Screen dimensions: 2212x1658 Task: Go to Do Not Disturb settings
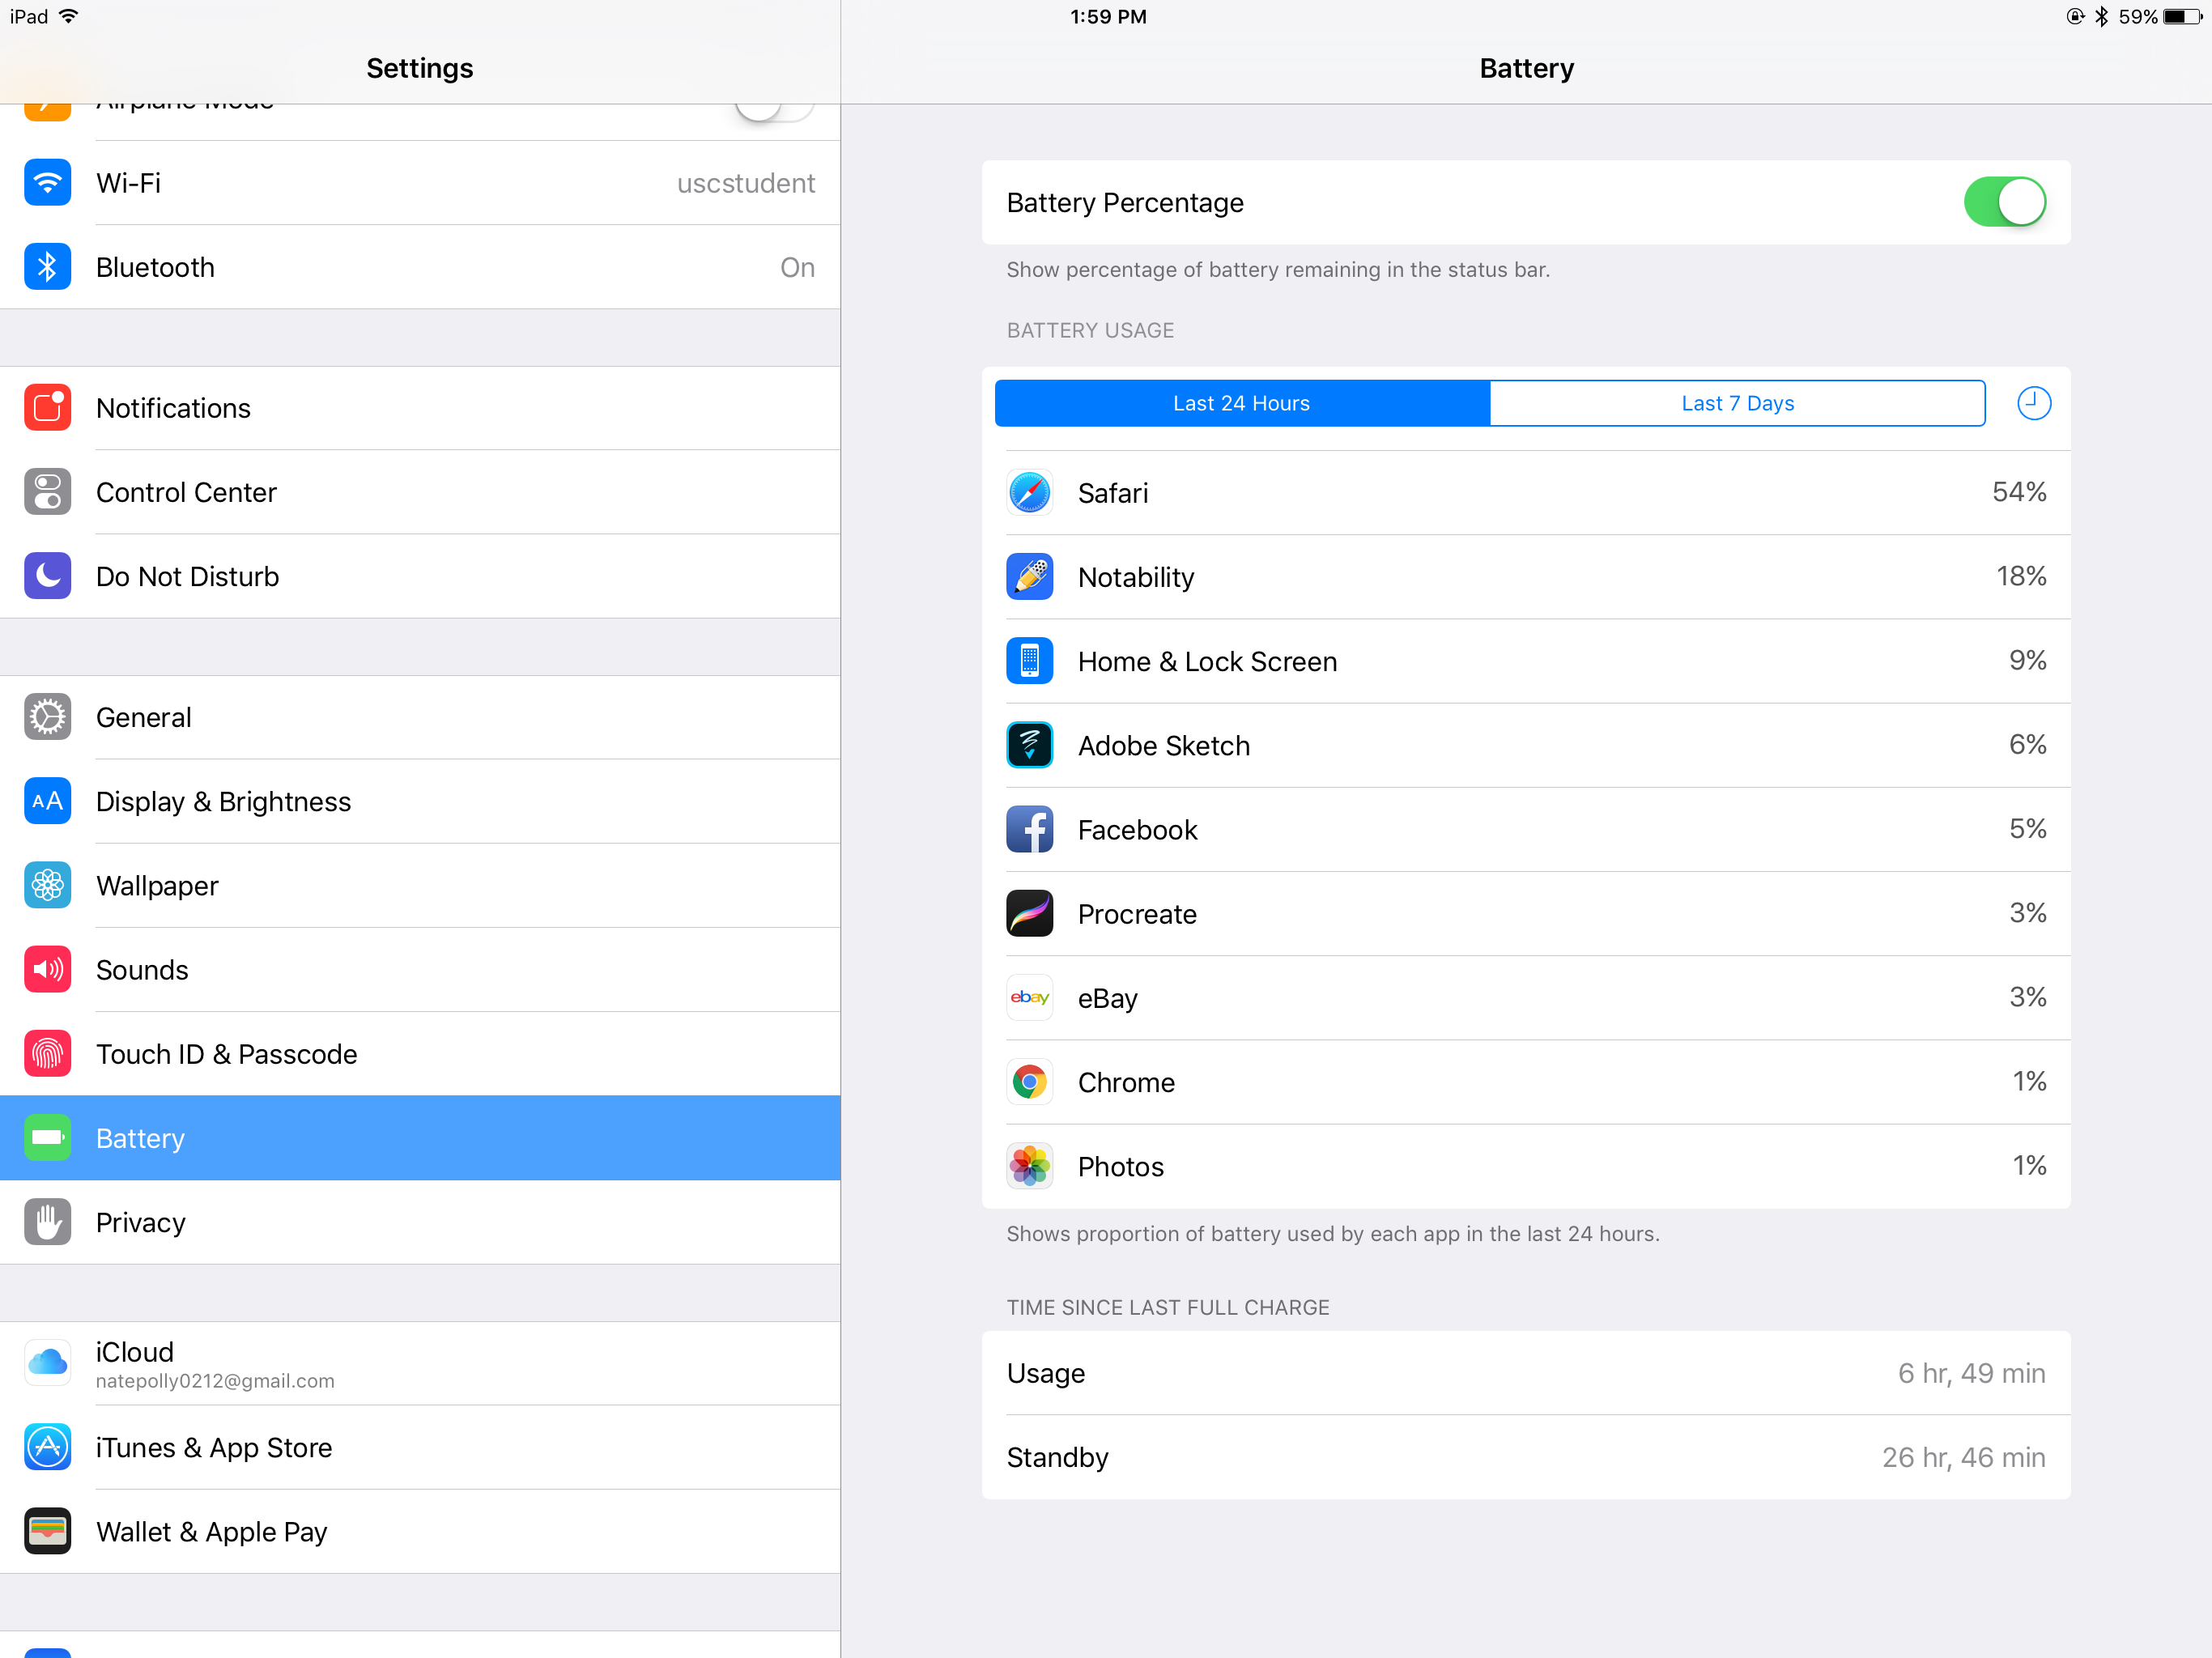click(x=420, y=576)
